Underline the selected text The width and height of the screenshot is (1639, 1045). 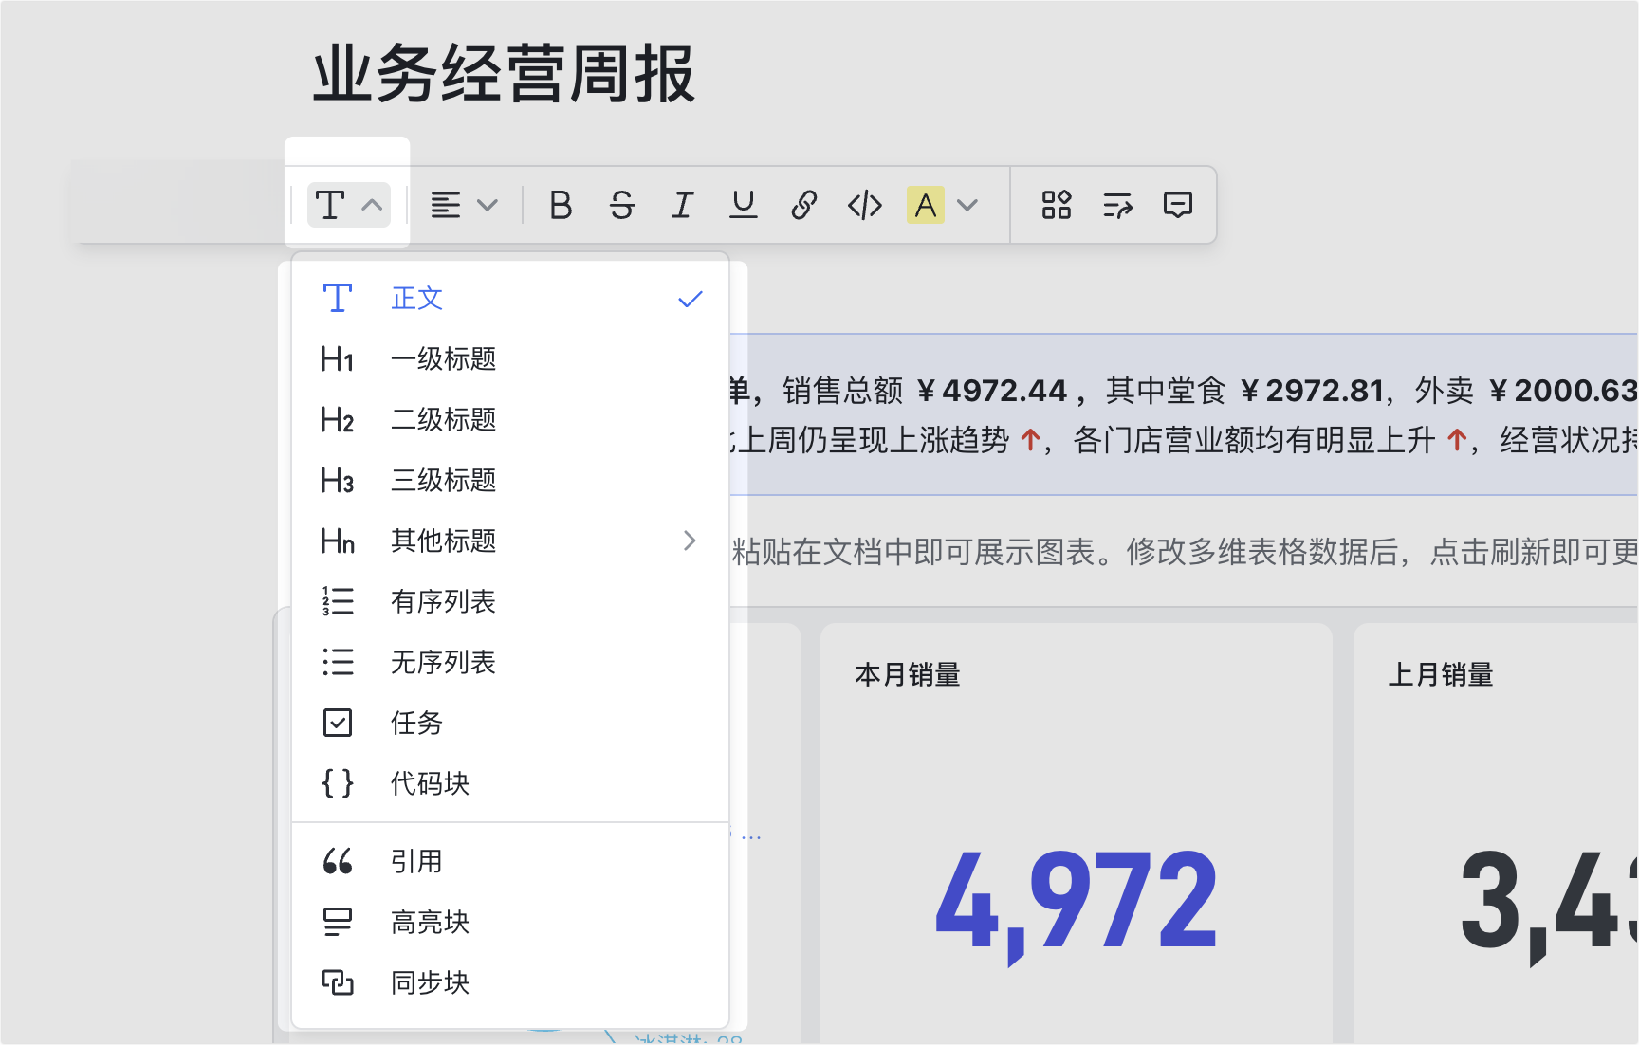(744, 205)
